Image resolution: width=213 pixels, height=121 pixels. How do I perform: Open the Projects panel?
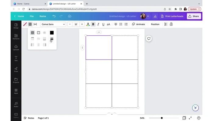pyautogui.click(x=16, y=80)
